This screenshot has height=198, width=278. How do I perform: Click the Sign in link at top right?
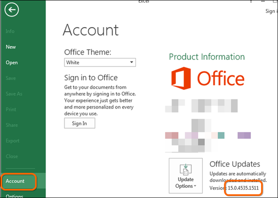coord(271,11)
